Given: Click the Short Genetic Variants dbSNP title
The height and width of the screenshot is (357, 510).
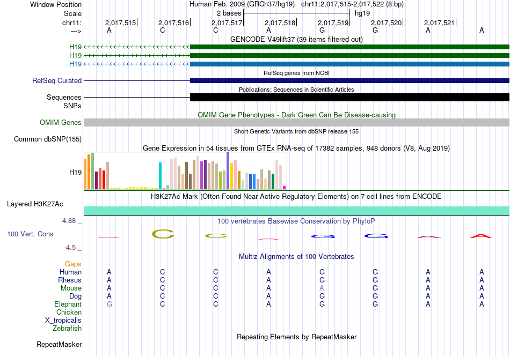Looking at the screenshot, I should [x=296, y=131].
